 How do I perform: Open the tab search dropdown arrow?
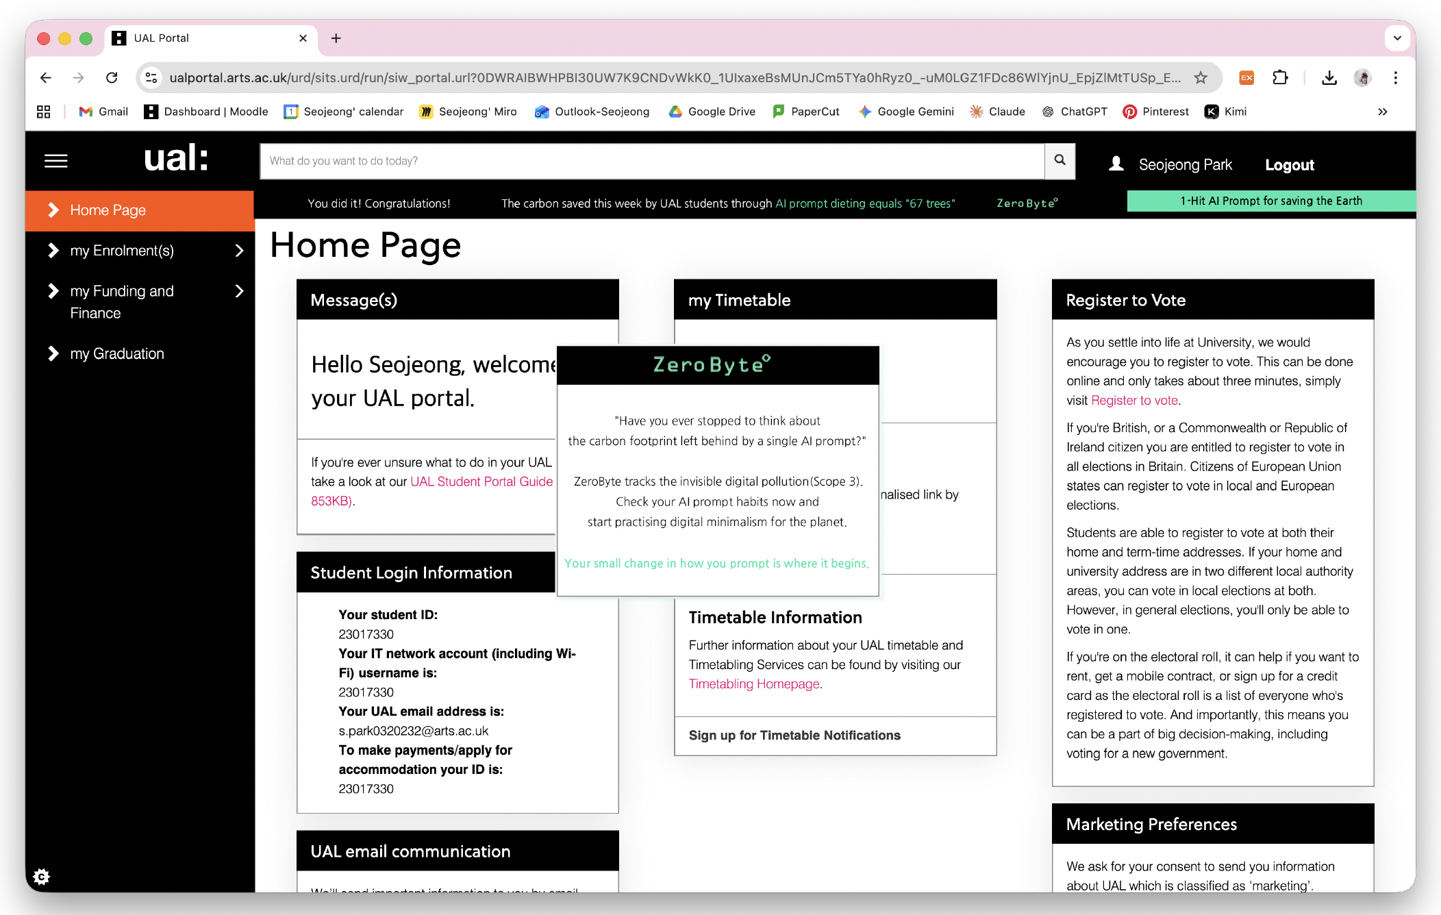1397,38
